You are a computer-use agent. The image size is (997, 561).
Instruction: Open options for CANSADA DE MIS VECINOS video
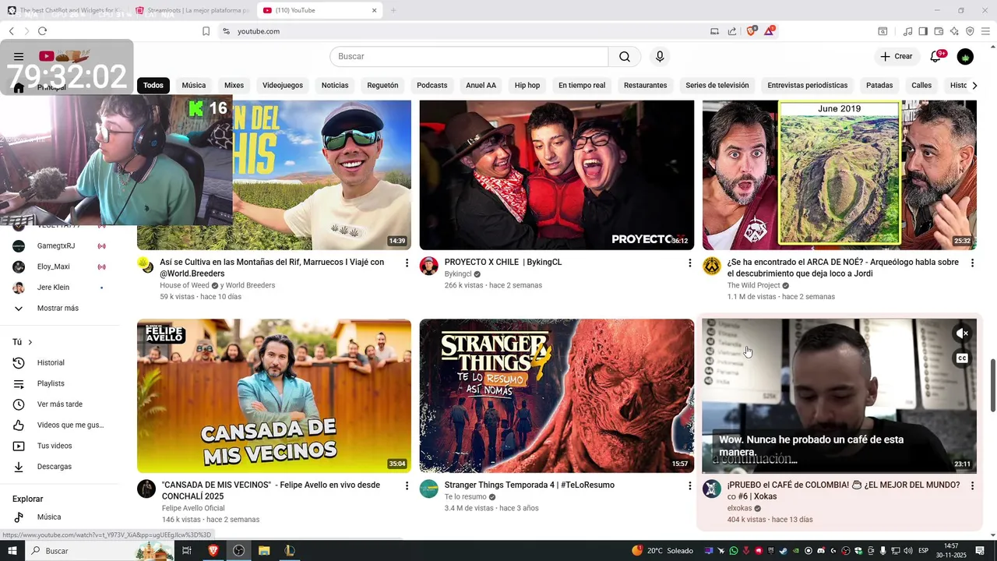(407, 486)
